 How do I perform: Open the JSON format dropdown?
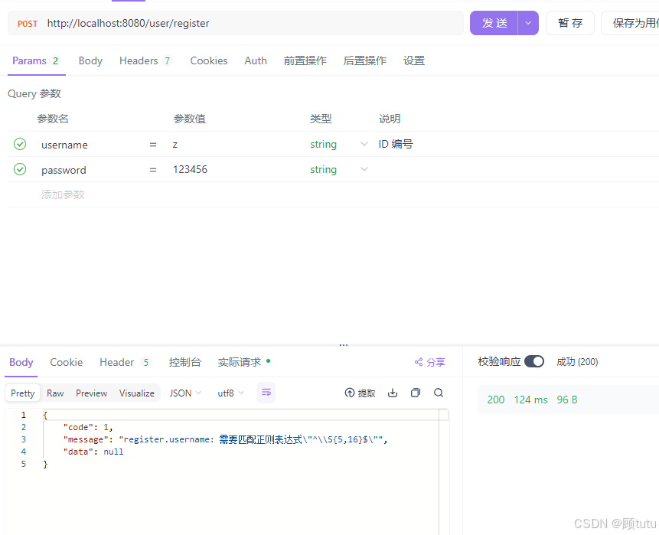click(x=184, y=393)
